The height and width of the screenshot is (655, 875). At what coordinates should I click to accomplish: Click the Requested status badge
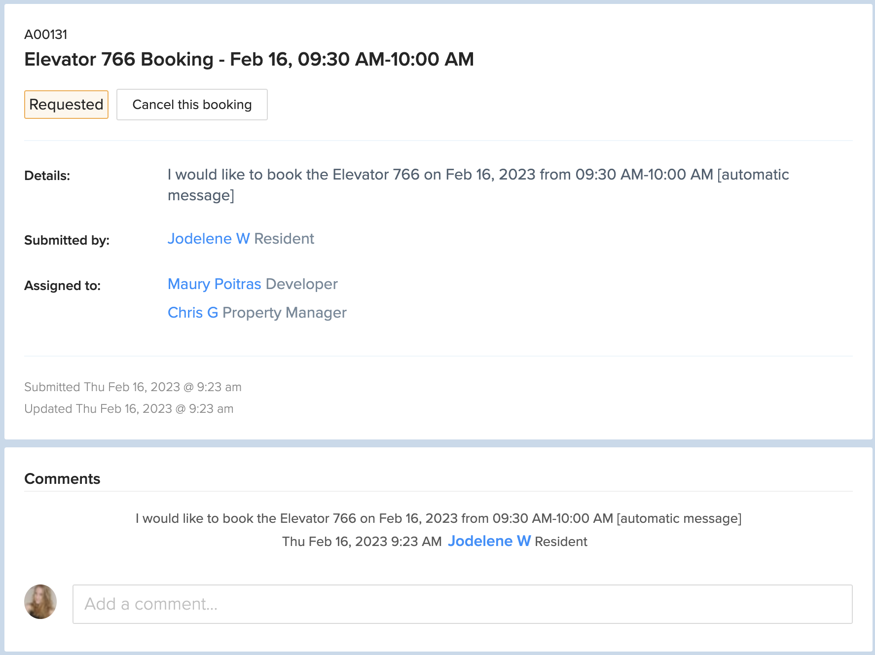(66, 105)
